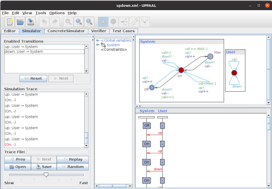The height and width of the screenshot is (189, 272).
Task: Select enabled transition 'up: User → System'
Action: (45, 47)
